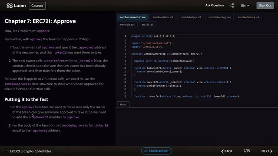Open the EN language dropdown
Image resolution: width=278 pixels, height=156 pixels.
[x=245, y=6]
